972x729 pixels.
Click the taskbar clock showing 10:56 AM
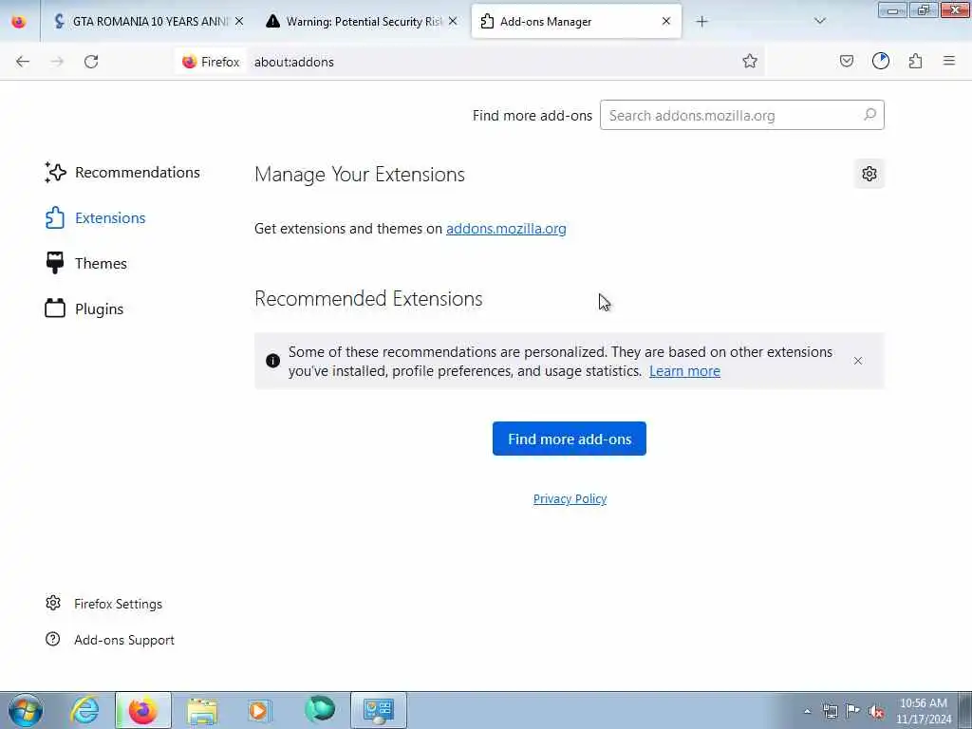pyautogui.click(x=923, y=711)
